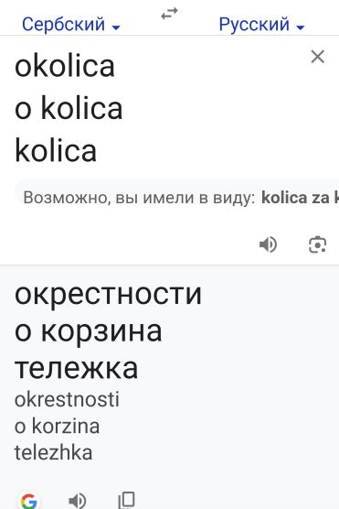This screenshot has height=509, width=339.
Task: Select the translated word "тележка"
Action: click(x=76, y=368)
